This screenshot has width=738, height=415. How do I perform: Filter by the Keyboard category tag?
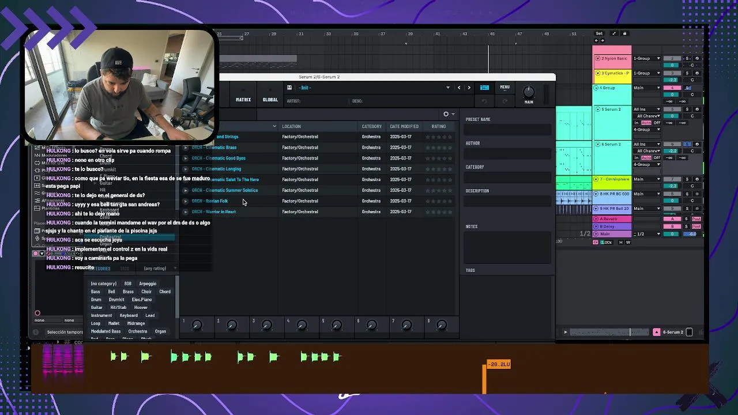coord(129,315)
